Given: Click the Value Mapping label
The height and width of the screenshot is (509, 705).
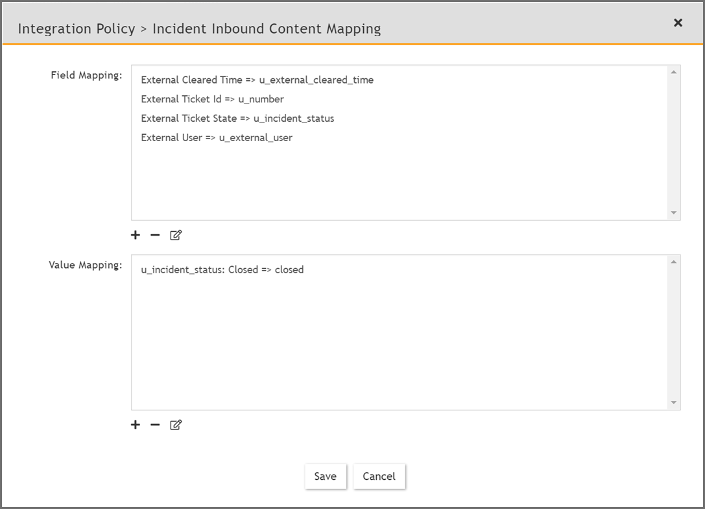Looking at the screenshot, I should coord(85,265).
